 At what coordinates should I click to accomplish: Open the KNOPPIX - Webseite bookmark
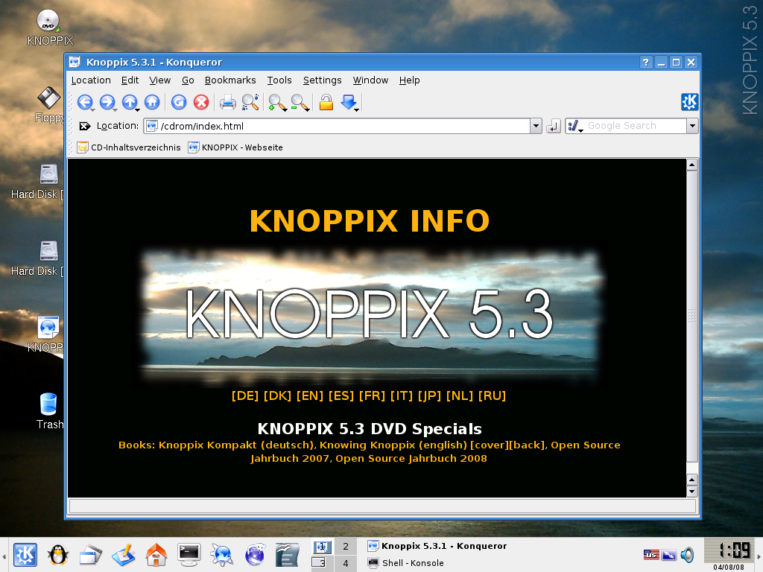tap(235, 147)
